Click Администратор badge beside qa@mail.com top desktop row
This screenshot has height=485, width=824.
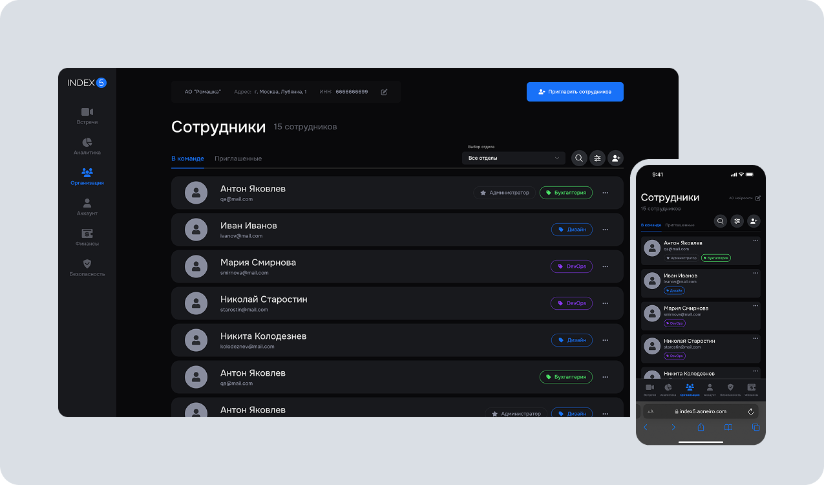click(x=505, y=193)
